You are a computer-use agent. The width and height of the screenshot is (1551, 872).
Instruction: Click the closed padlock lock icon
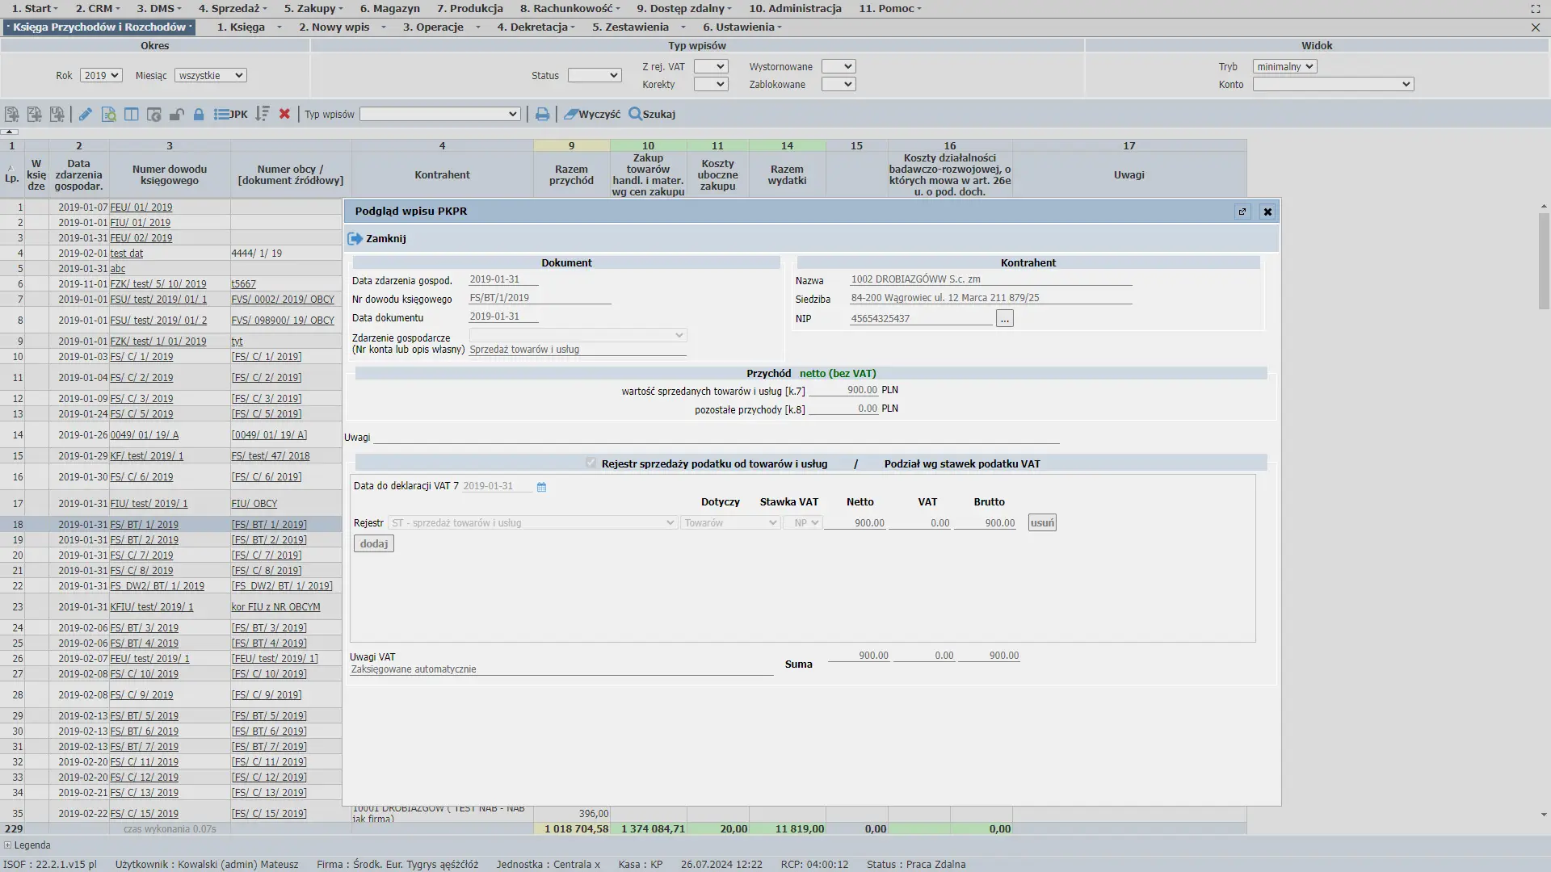coord(199,115)
